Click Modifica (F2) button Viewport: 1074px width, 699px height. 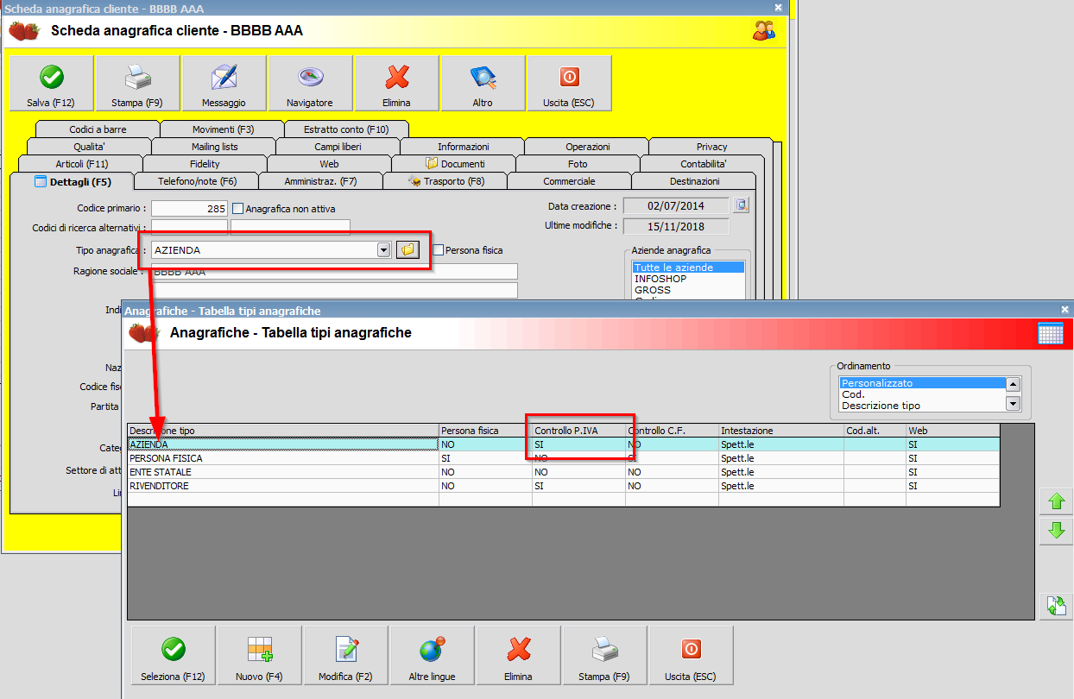346,656
